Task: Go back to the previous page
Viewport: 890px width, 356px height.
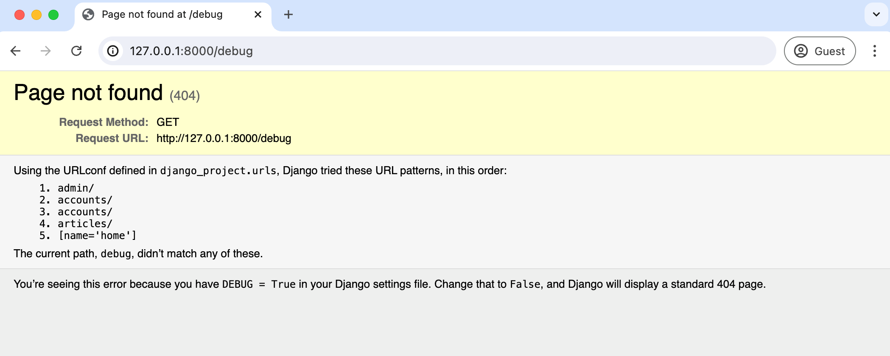Action: click(16, 51)
